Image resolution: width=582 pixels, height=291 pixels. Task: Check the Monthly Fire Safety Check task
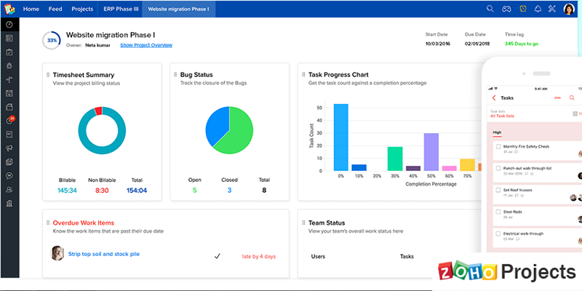pos(498,146)
